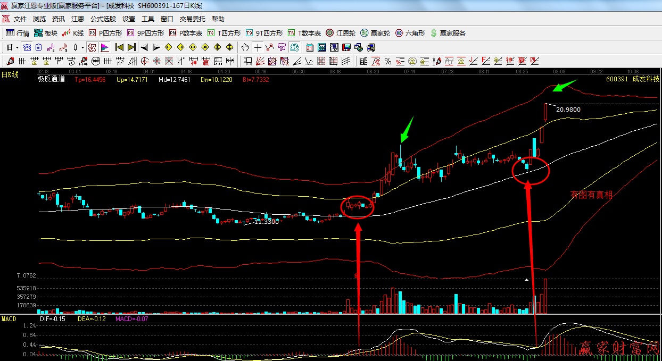Select the hand pan tool
This screenshot has width=662, height=361.
[245, 47]
